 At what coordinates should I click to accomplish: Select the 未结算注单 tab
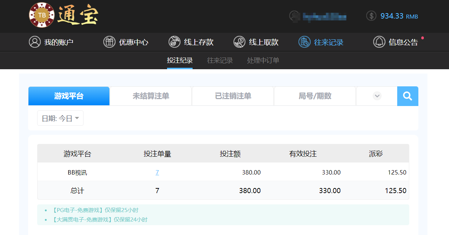pos(150,96)
